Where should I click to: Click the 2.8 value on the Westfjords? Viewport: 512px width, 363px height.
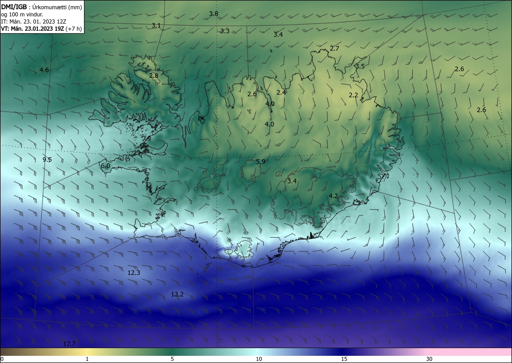pos(154,76)
